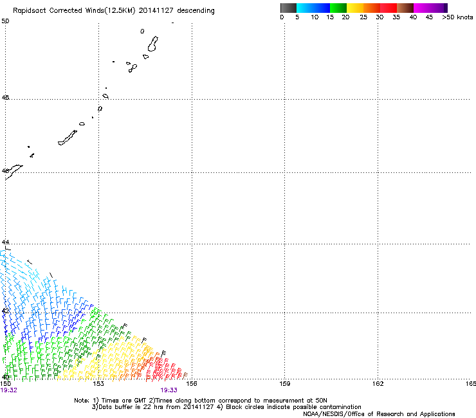This screenshot has height=418, width=476.
Task: Click the '>50 knots' legend label
Action: tap(457, 17)
